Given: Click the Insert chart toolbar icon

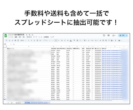Looking at the screenshot, I should point(106,41).
